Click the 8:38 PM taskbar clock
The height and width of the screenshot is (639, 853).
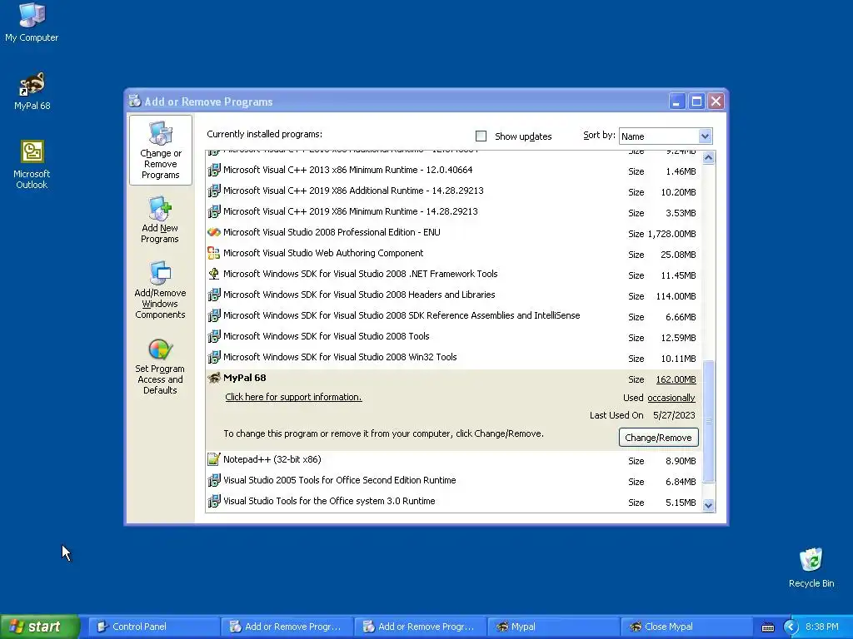(822, 627)
